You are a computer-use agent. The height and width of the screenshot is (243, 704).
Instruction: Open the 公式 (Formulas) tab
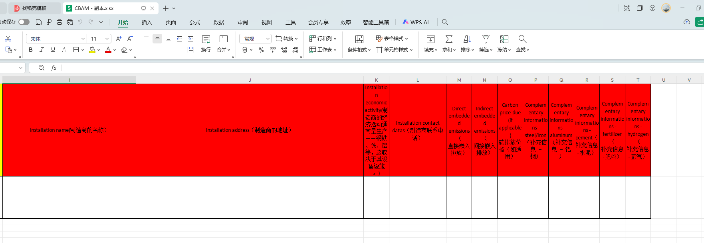[195, 22]
